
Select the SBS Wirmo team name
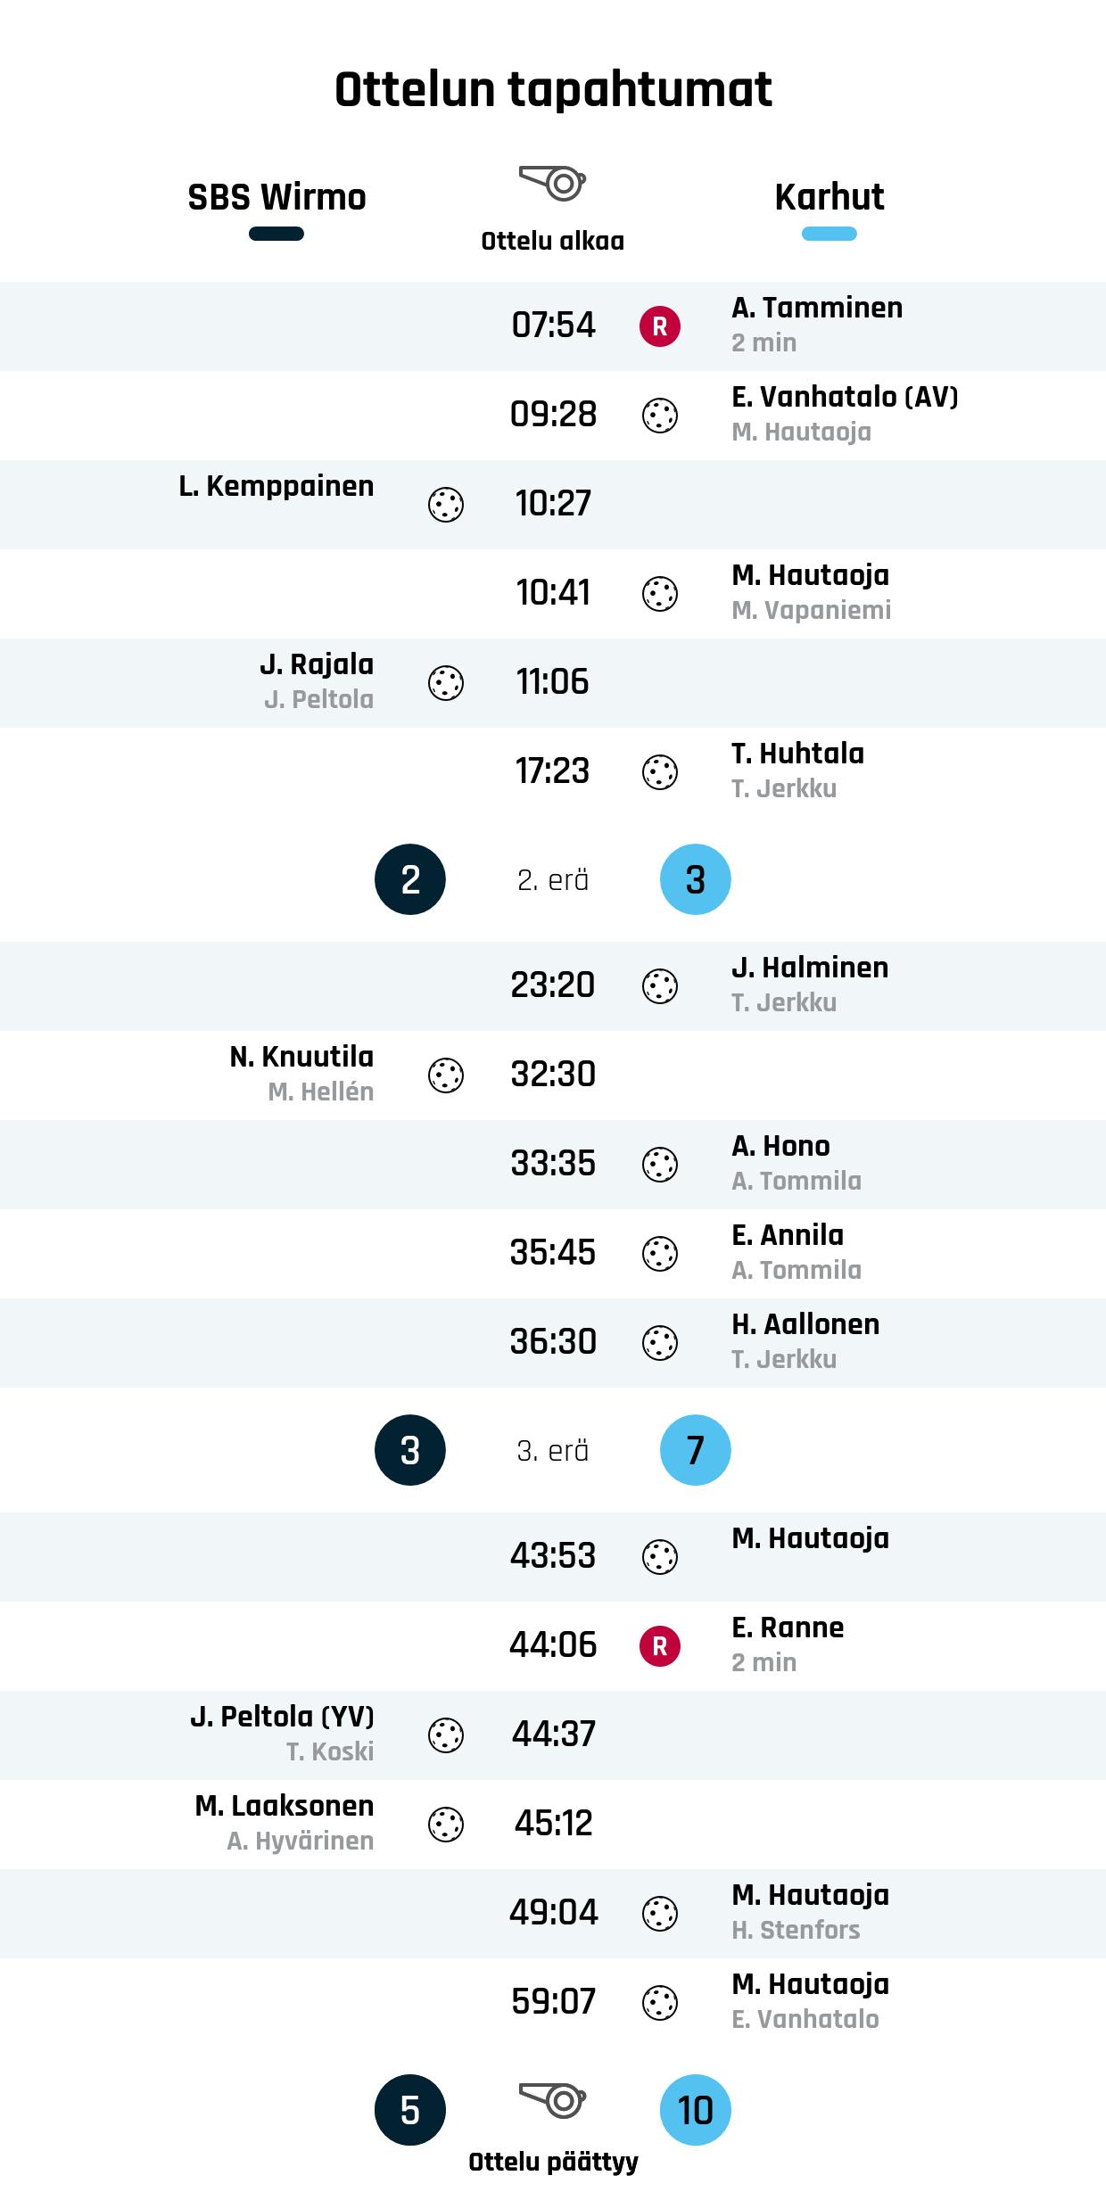pos(276,197)
